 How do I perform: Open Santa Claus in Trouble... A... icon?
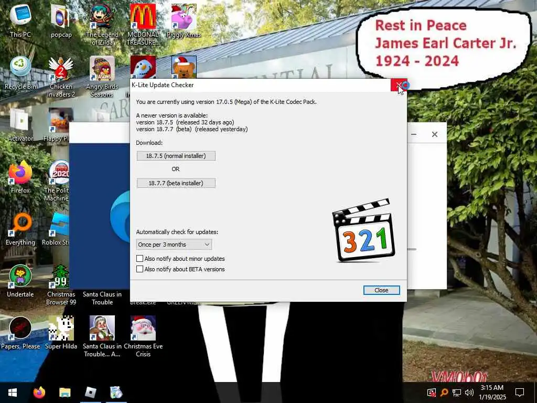pos(102,337)
